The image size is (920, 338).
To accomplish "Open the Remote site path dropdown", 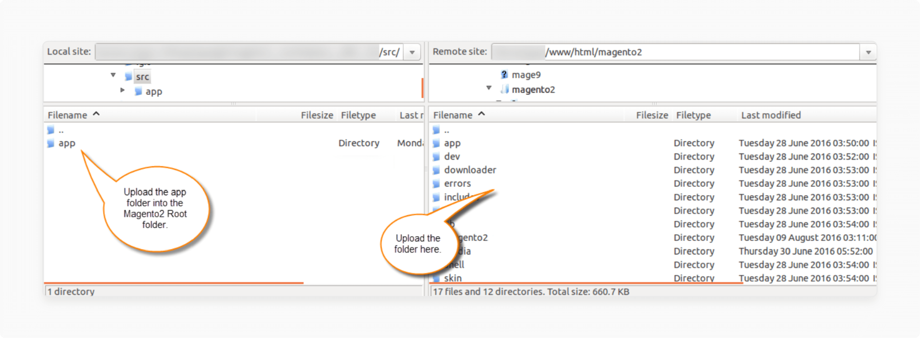I will click(868, 52).
